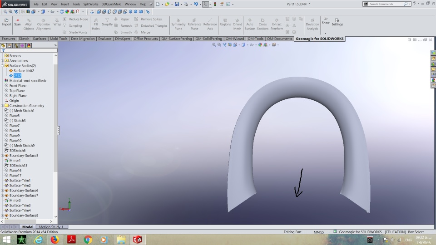Collapse the Surface Bodies(2) node
Image resolution: width=436 pixels, height=245 pixels.
[3, 65]
